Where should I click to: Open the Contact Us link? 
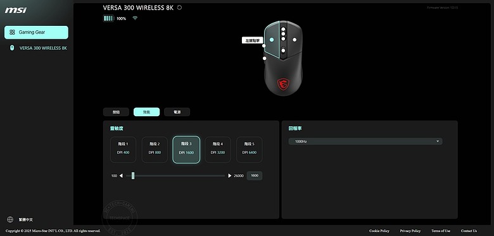click(469, 231)
